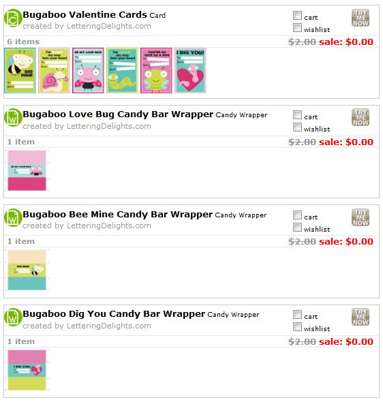
Task: Select the pink ladybug Love Bug card thumbnail
Action: (88, 70)
